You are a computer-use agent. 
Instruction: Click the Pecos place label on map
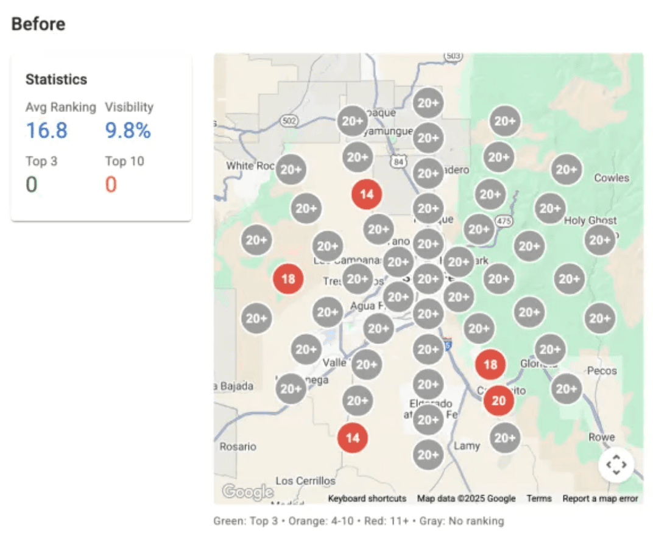(x=602, y=370)
